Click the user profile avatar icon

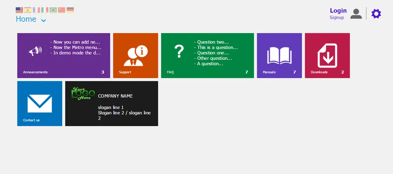click(356, 14)
